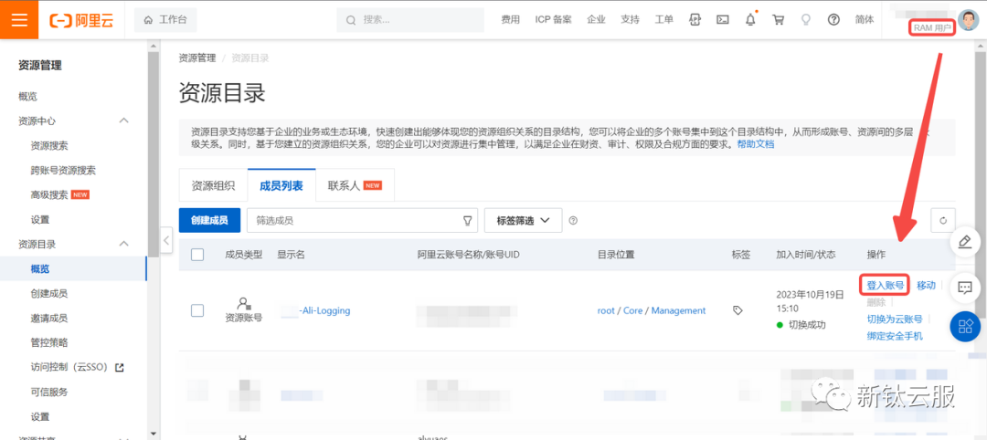Open the 费用 menu

511,19
